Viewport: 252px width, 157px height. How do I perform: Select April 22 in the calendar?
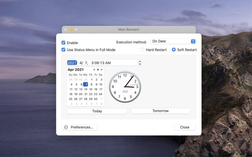click(91, 94)
